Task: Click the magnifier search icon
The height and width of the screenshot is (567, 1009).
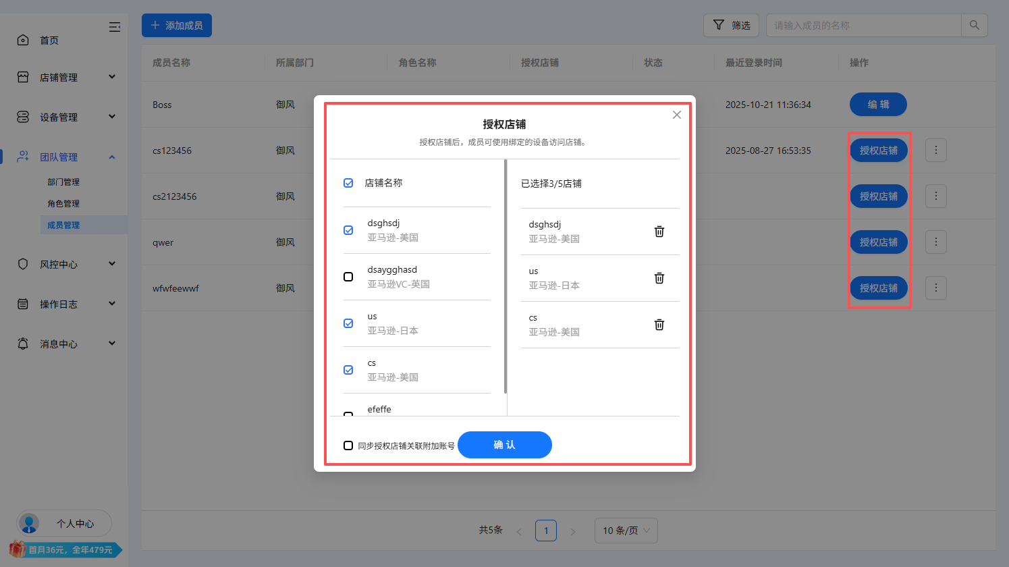Action: point(975,25)
